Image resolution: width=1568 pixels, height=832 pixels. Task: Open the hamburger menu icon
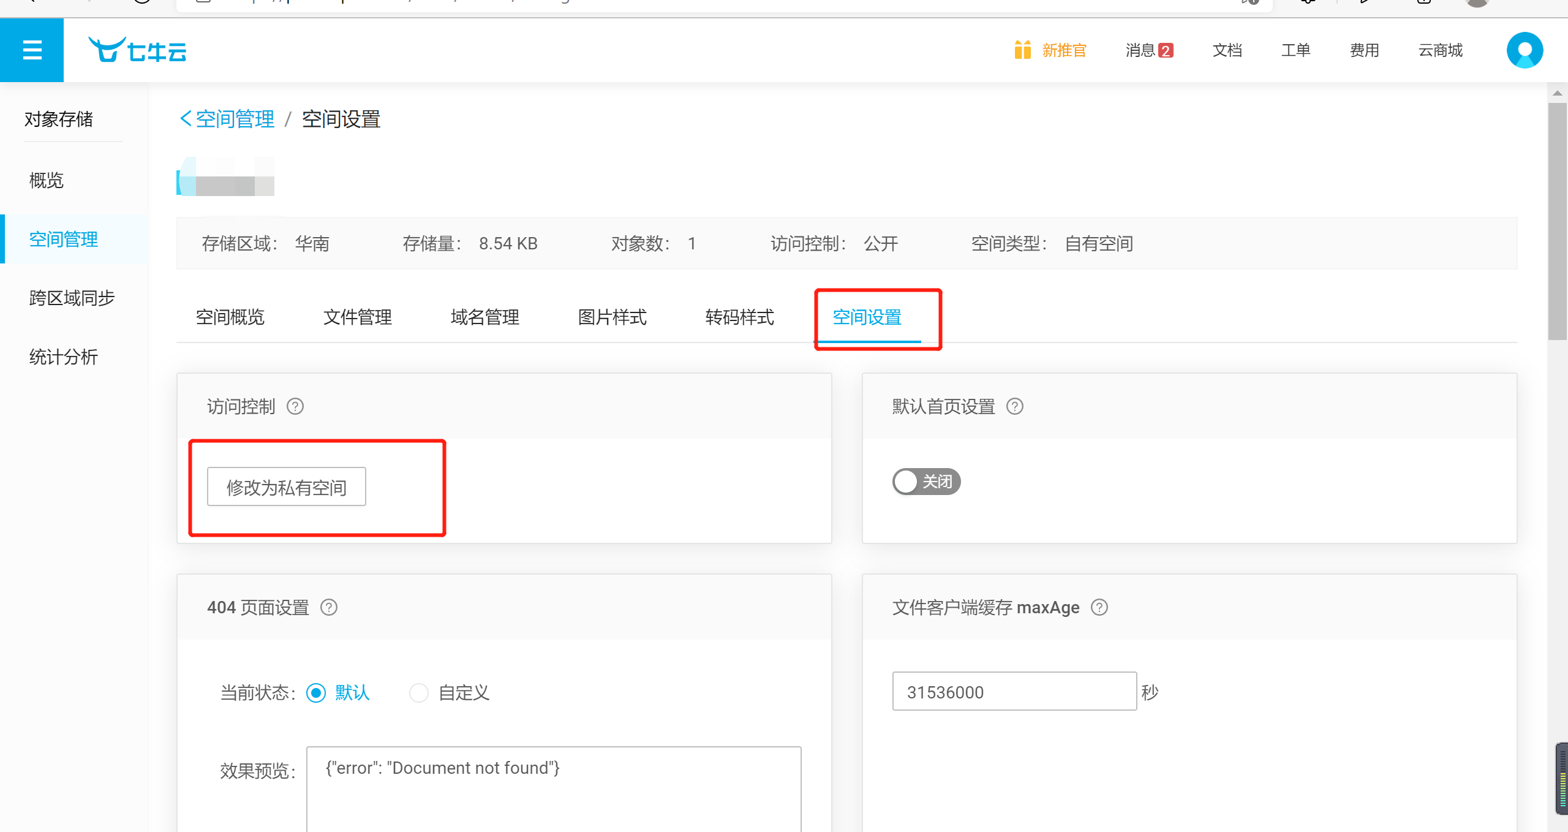pyautogui.click(x=32, y=50)
